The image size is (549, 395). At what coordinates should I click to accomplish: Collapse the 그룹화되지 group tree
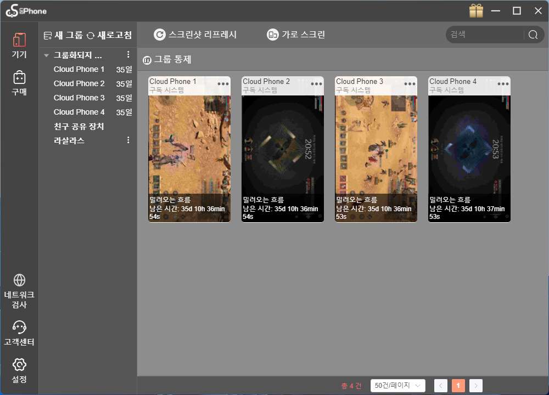click(46, 55)
